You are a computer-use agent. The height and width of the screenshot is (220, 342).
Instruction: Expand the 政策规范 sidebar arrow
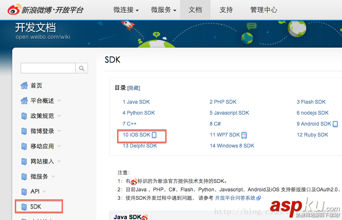coord(59,116)
